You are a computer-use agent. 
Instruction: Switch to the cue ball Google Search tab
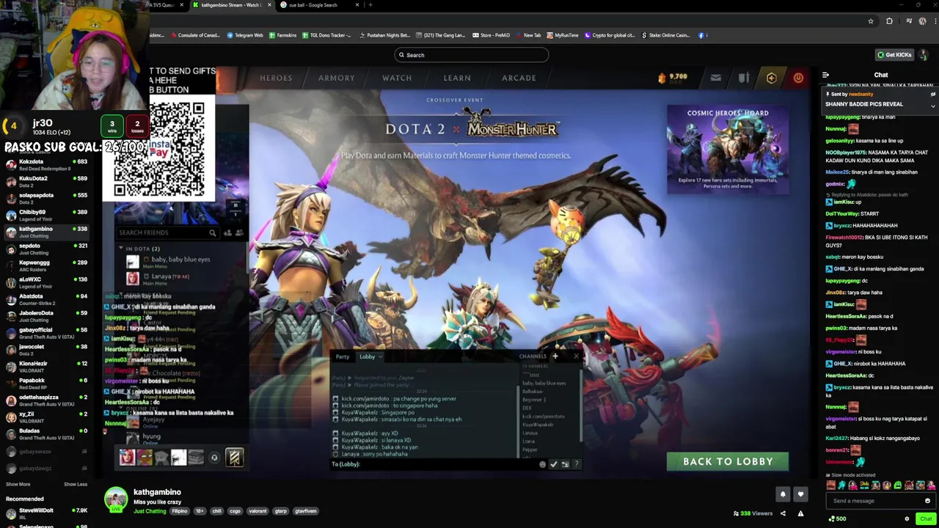coord(319,5)
